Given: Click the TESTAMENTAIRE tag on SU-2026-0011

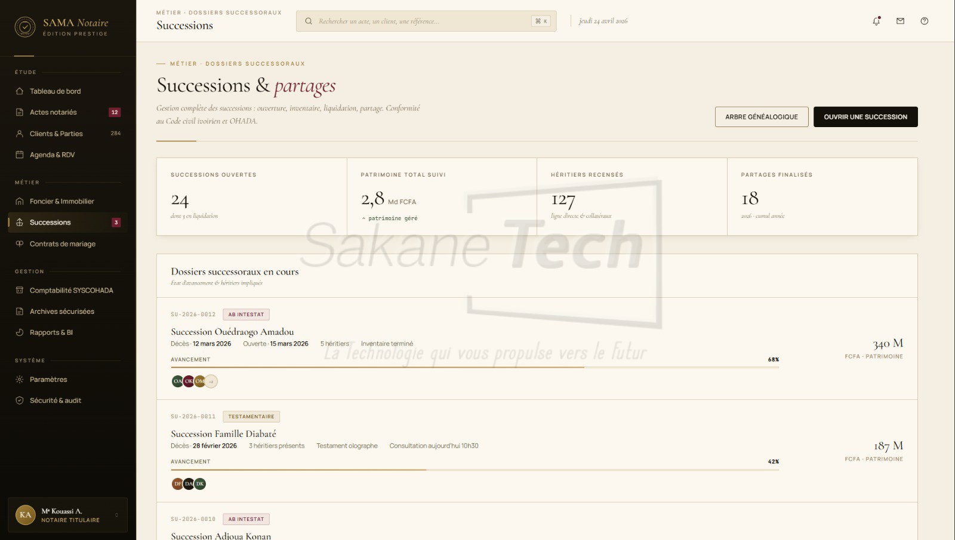Looking at the screenshot, I should [x=251, y=416].
